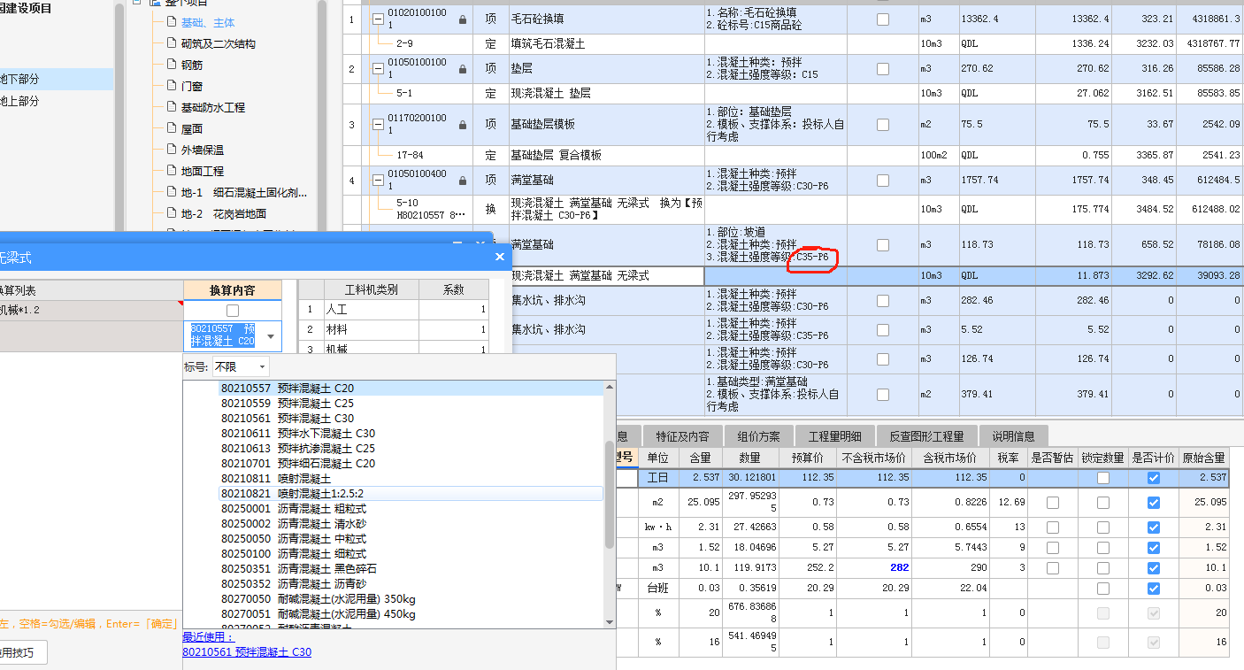Tick the checkbox in the 毛石砼换填 row
This screenshot has height=670, width=1244.
point(883,19)
